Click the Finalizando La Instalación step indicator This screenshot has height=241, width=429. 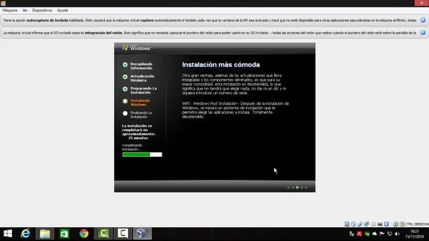point(125,113)
